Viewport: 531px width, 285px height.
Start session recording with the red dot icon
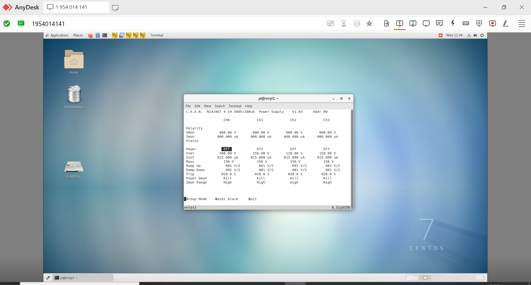(x=492, y=23)
